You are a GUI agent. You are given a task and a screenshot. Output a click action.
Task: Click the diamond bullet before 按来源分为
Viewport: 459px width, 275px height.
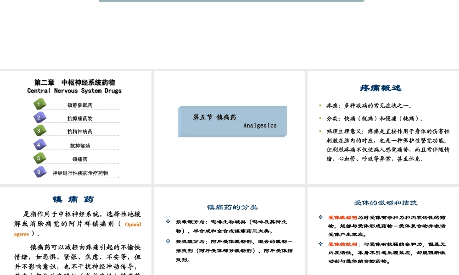[x=168, y=221]
